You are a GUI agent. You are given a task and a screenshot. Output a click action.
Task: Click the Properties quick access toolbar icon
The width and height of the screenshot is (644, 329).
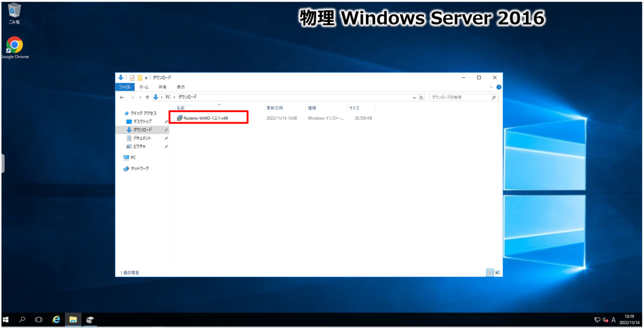[132, 78]
